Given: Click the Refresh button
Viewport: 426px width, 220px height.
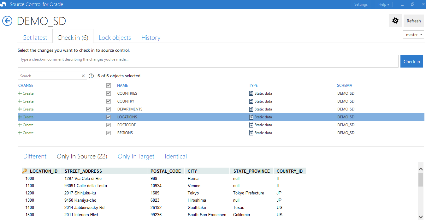Looking at the screenshot, I should (x=414, y=21).
